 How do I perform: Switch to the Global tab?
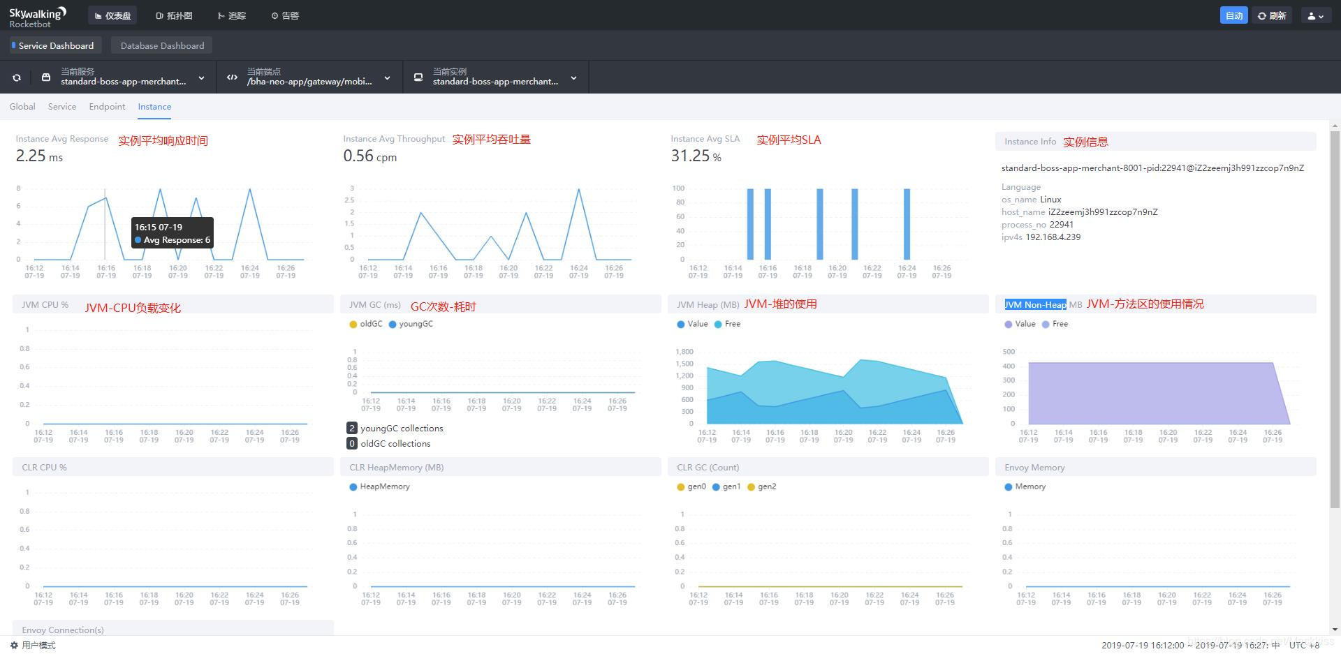(x=22, y=107)
